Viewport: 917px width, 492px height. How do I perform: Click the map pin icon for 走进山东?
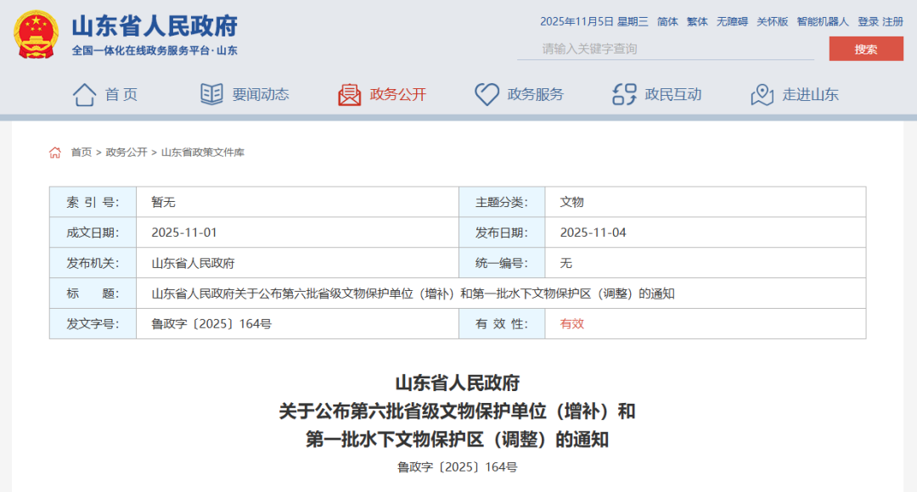(x=762, y=94)
